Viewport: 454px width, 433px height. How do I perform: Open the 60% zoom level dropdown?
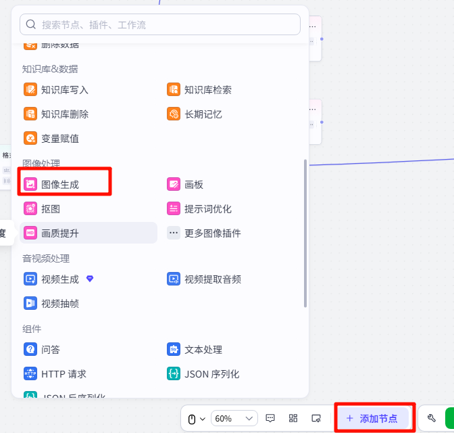tap(234, 418)
